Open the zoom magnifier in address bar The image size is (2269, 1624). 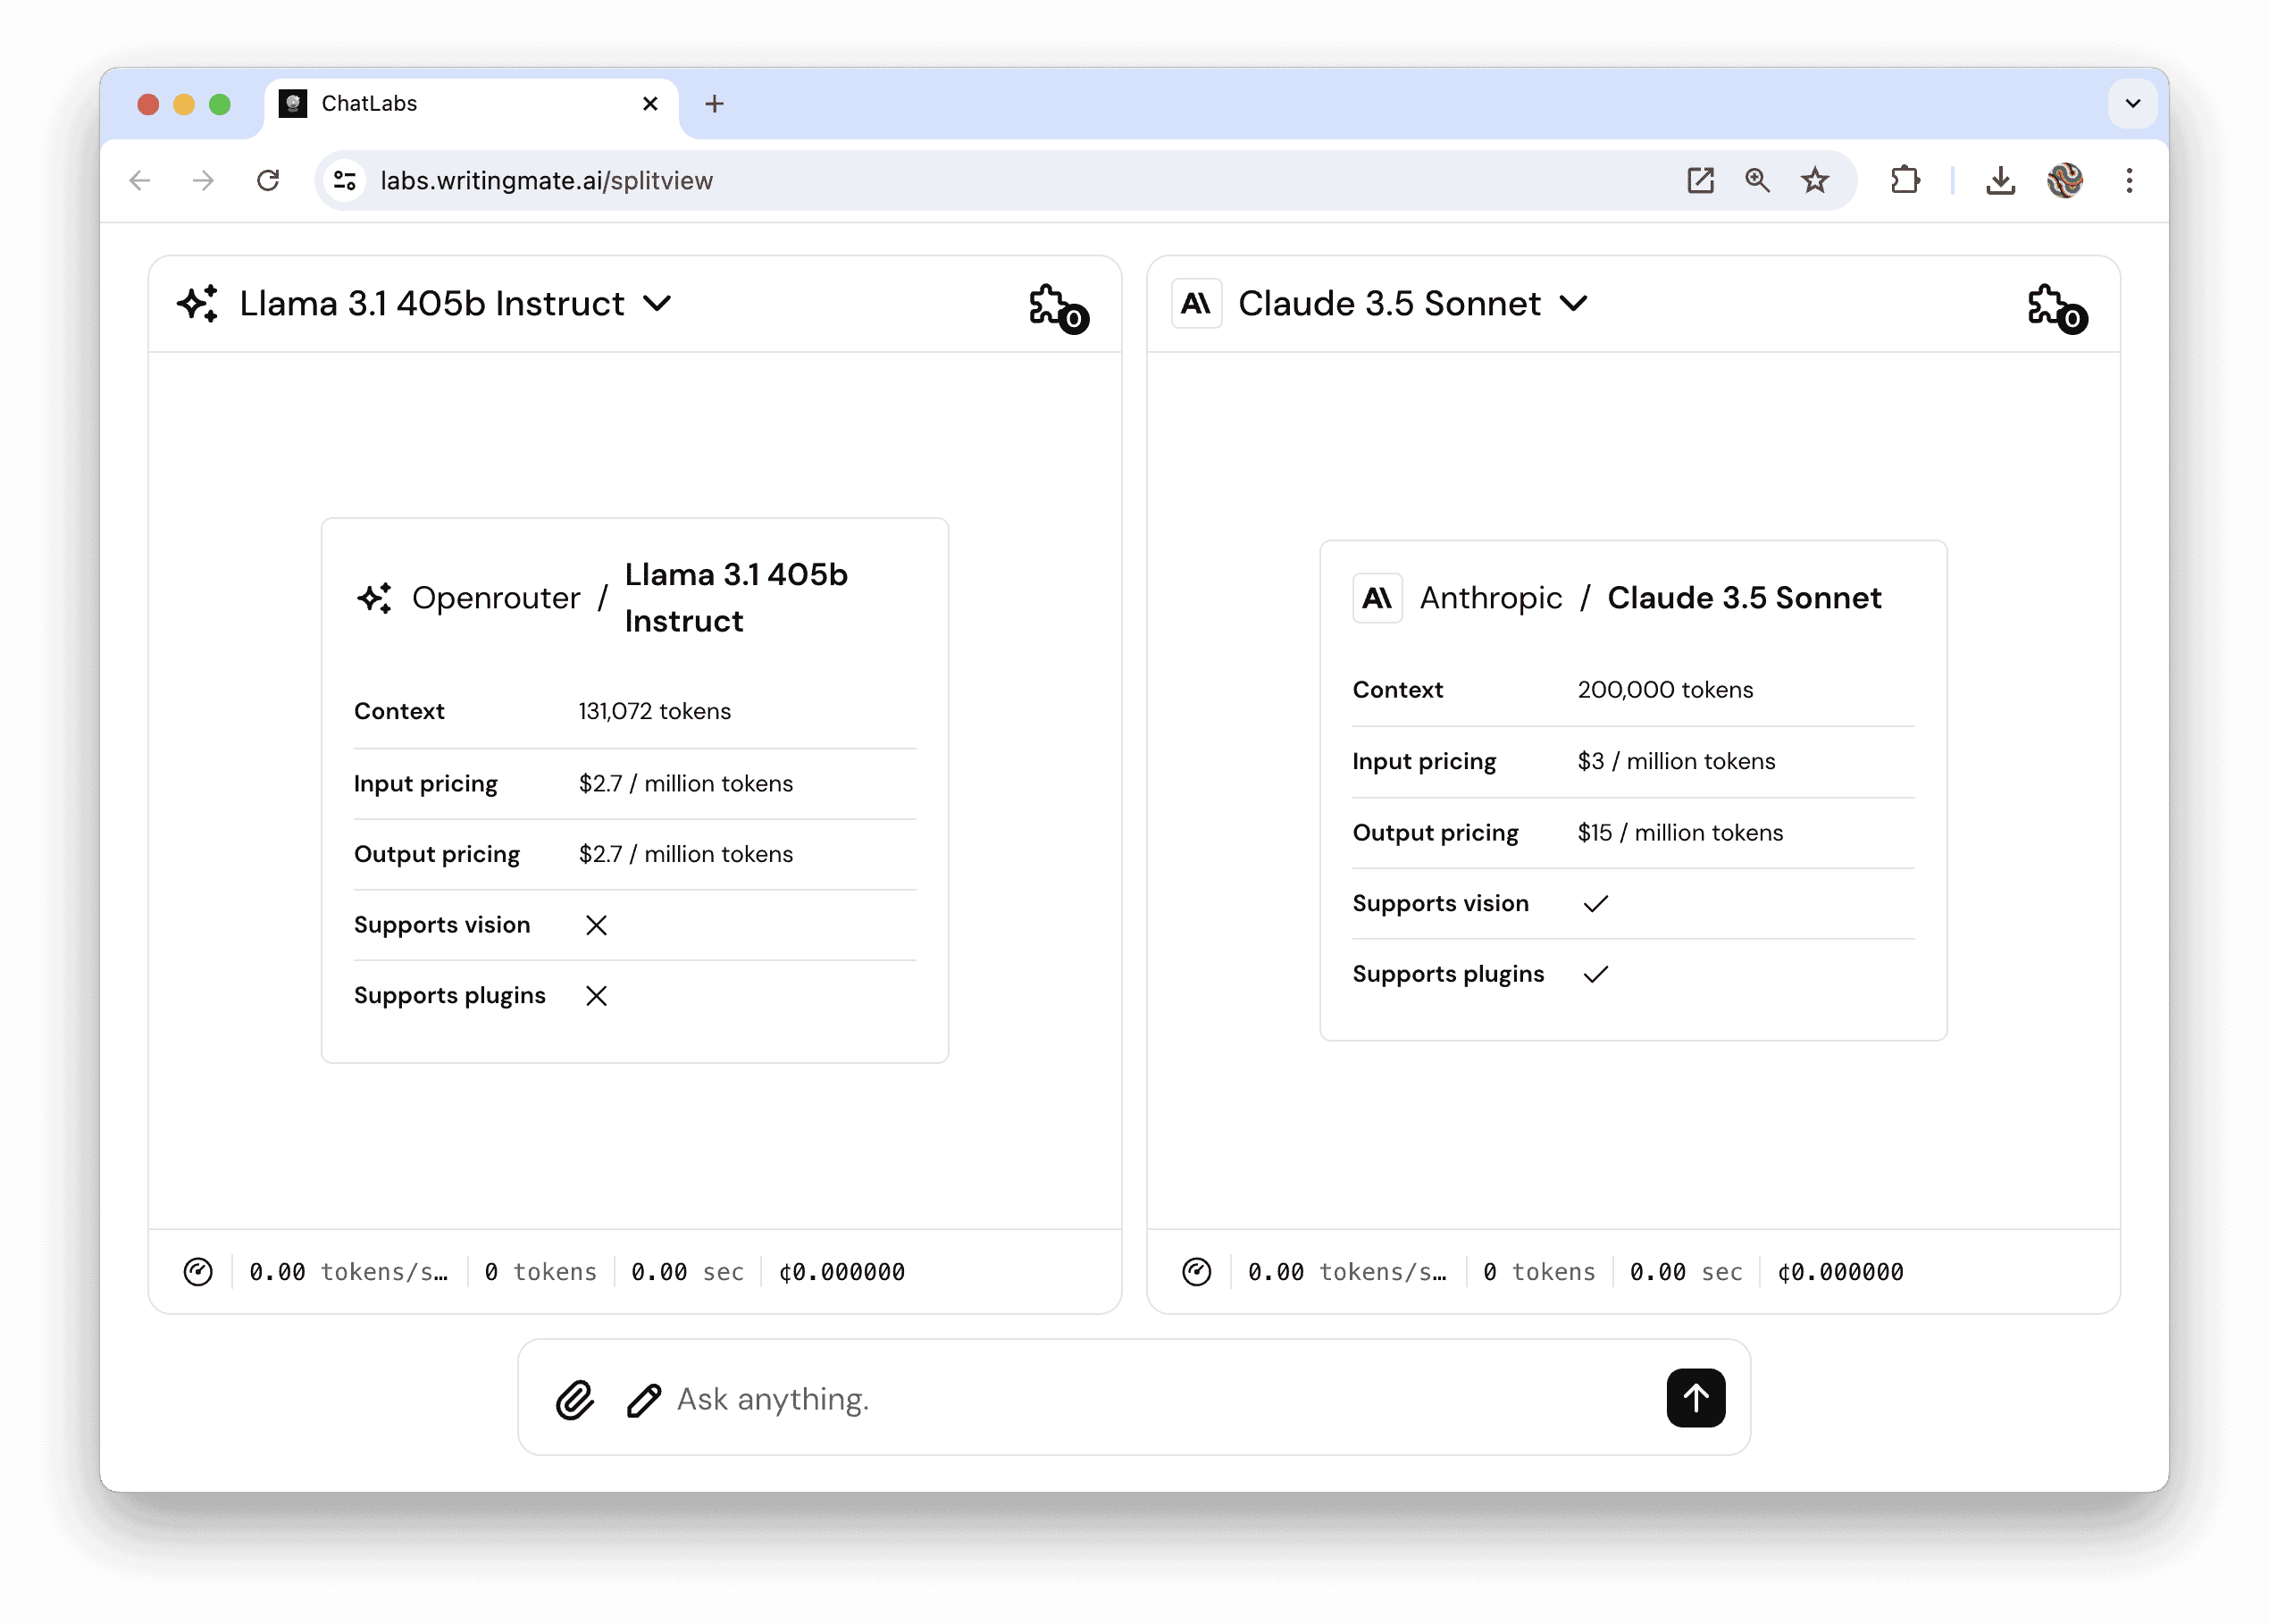tap(1757, 181)
